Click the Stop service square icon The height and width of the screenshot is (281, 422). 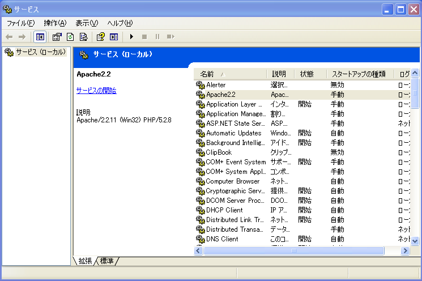144,37
